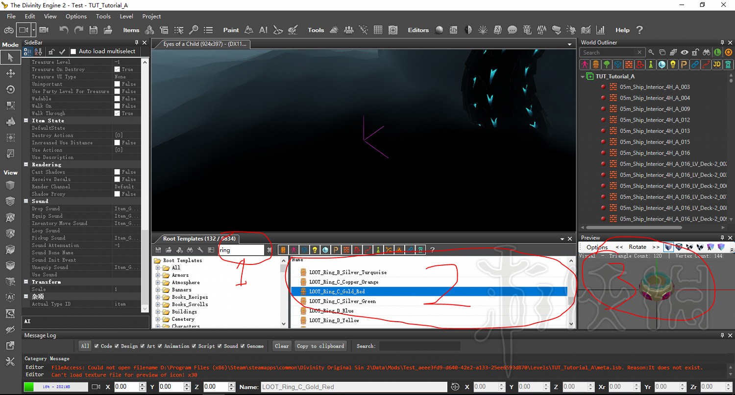Collapse the TUT_Tutorial_A tree node
Screen dimensions: 735x395
tap(583, 76)
